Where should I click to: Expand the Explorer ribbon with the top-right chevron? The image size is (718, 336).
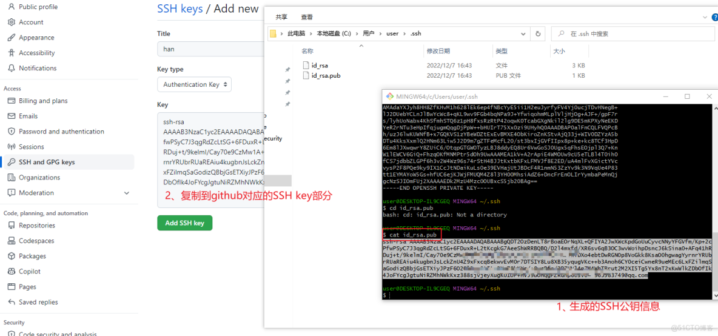[x=705, y=17]
